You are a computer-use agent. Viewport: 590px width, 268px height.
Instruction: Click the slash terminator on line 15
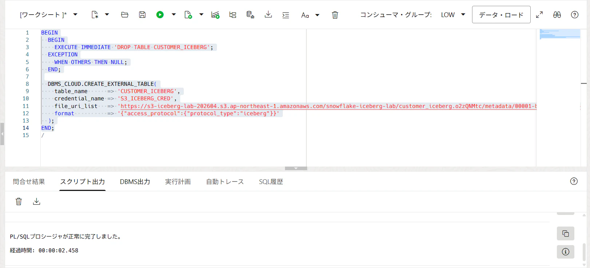coord(43,135)
